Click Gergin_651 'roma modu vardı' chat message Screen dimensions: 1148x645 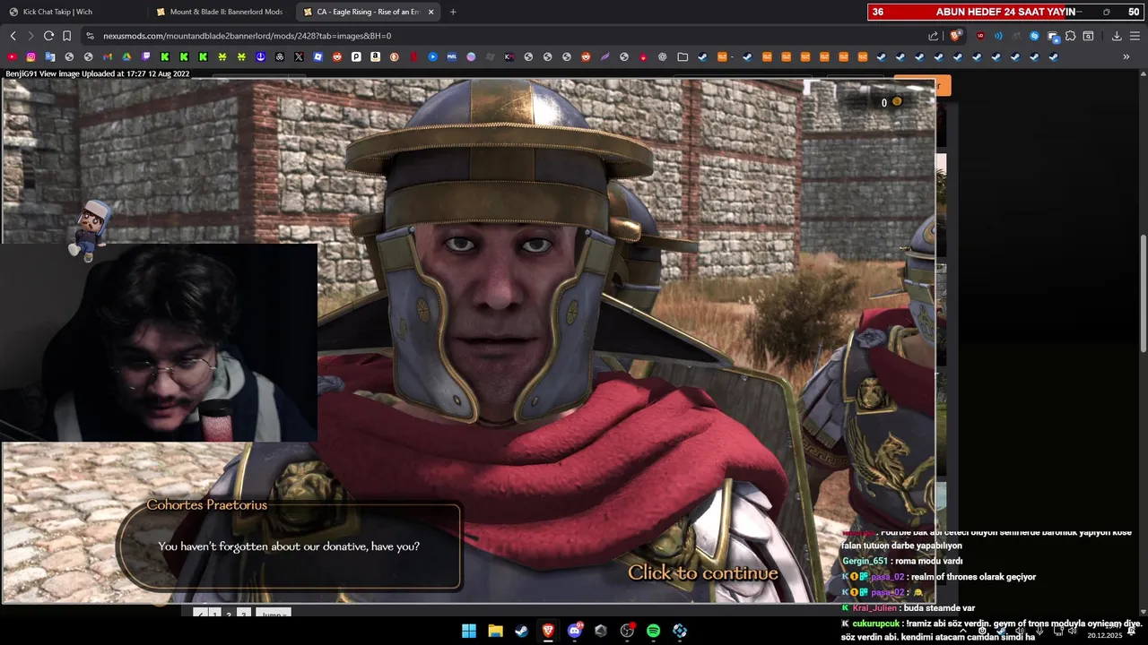[x=902, y=561]
